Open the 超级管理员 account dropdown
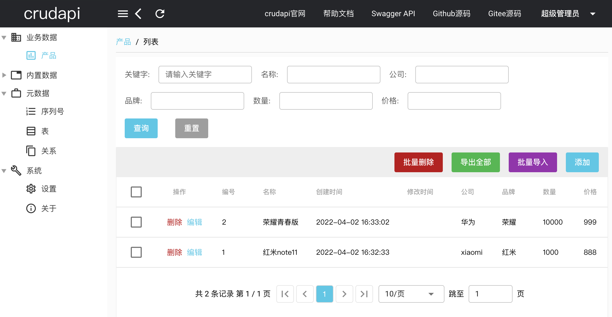This screenshot has width=612, height=317. click(x=560, y=14)
